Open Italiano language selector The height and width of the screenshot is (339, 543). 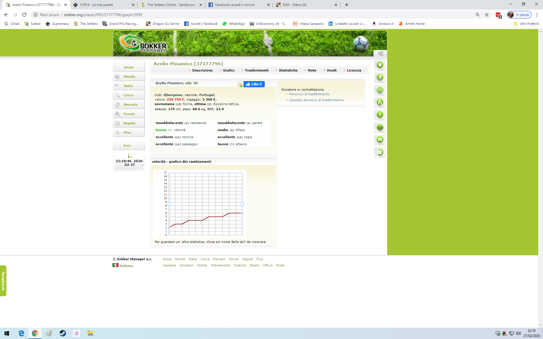point(126,266)
